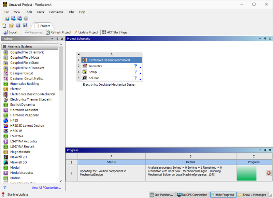Image resolution: width=273 pixels, height=198 pixels.
Task: Open View All / Customize link
Action: (x=46, y=188)
